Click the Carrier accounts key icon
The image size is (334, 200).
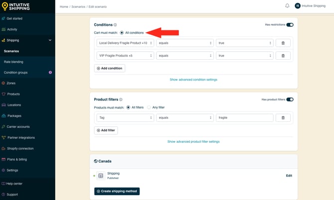3,127
